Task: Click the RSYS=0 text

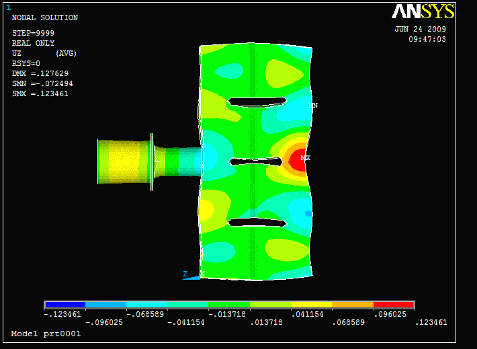Action: [26, 63]
